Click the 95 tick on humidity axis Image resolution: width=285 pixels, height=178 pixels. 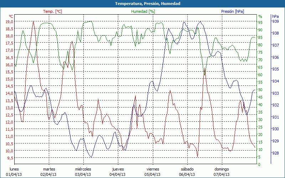(x=260, y=21)
